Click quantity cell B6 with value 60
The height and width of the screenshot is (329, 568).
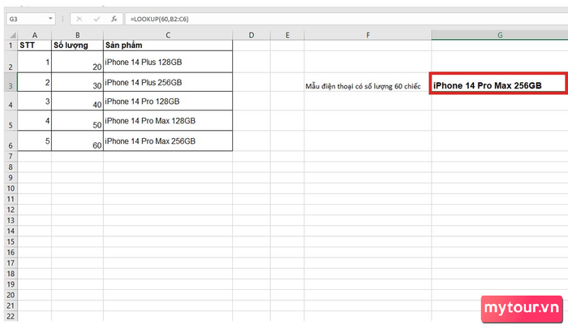(x=78, y=141)
